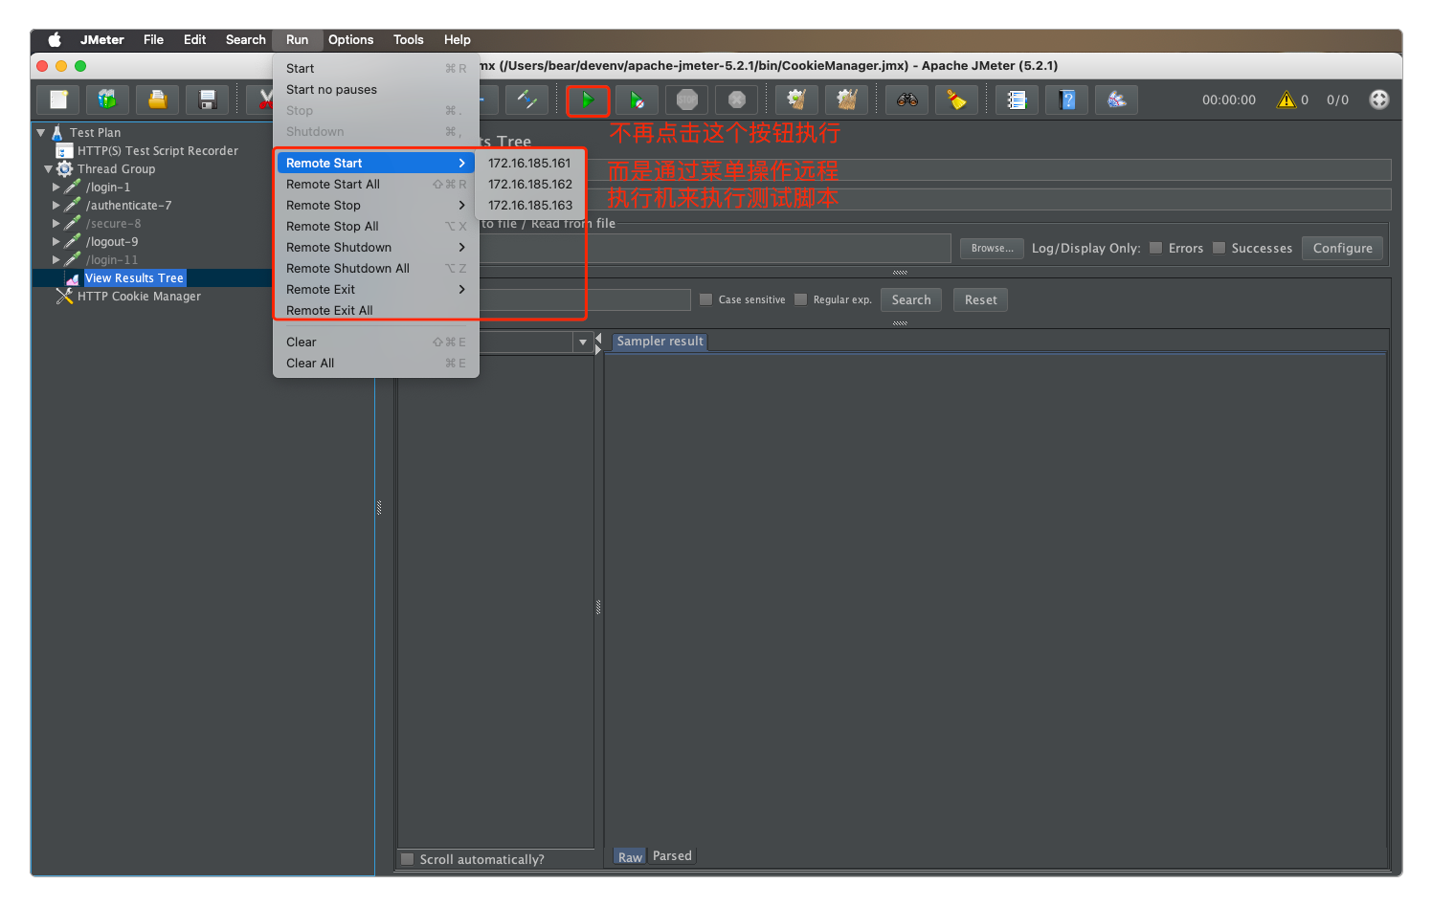Screen dimensions: 1432x906
Task: Click the Help question mark icon
Action: point(1066,99)
